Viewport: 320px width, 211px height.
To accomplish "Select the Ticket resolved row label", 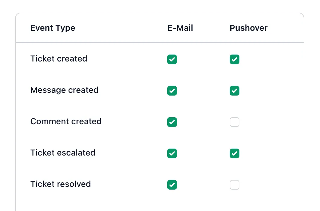I will (x=61, y=184).
